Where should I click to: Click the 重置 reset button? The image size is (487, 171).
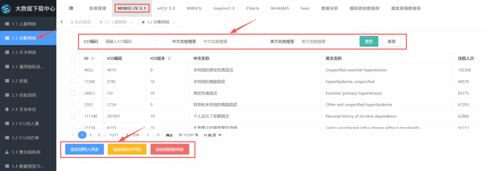(391, 41)
